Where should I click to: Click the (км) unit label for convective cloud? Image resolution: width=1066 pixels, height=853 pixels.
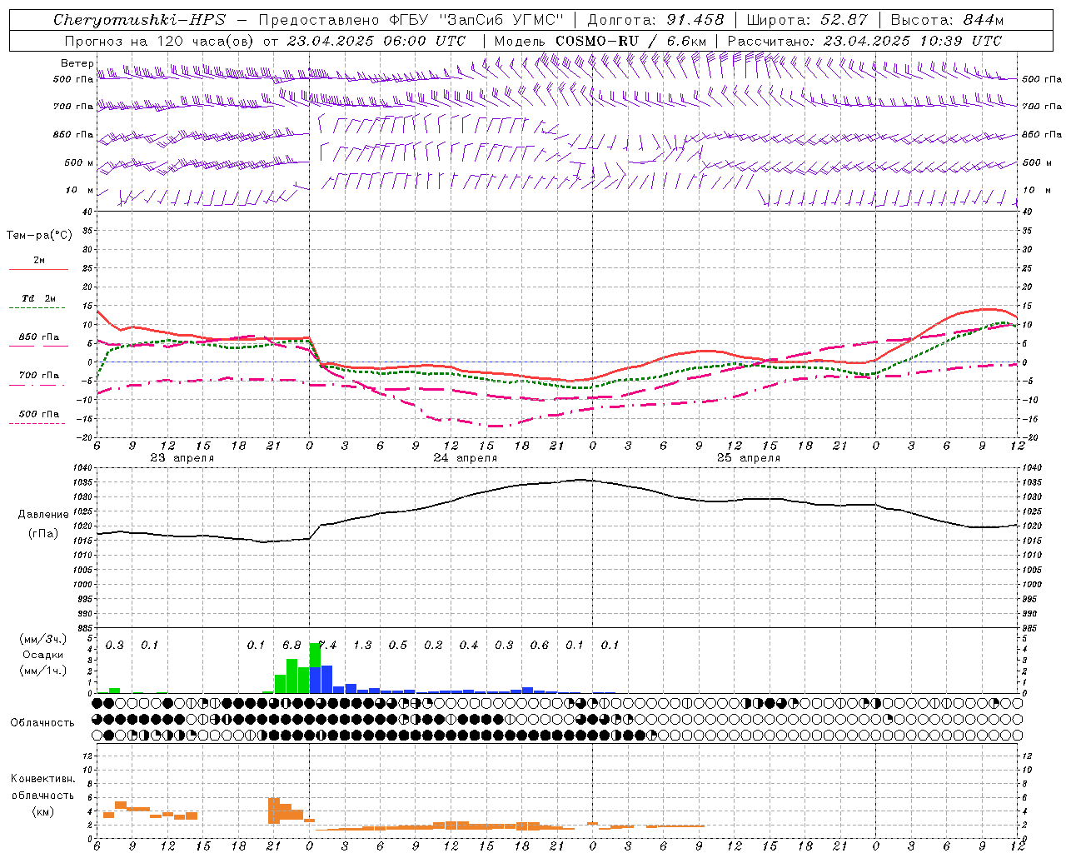pyautogui.click(x=43, y=811)
